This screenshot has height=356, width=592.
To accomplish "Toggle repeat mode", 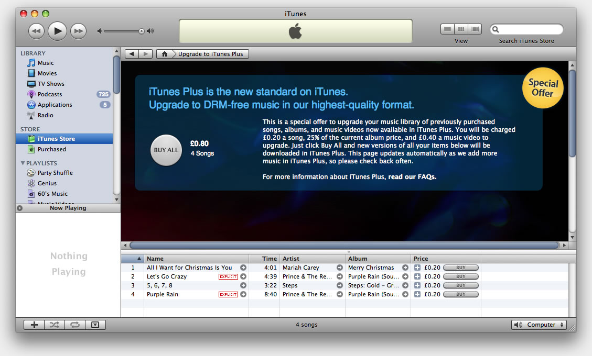I will click(x=75, y=325).
